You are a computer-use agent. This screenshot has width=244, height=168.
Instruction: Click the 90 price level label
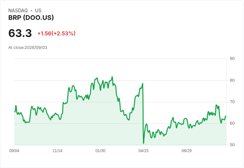[232, 59]
